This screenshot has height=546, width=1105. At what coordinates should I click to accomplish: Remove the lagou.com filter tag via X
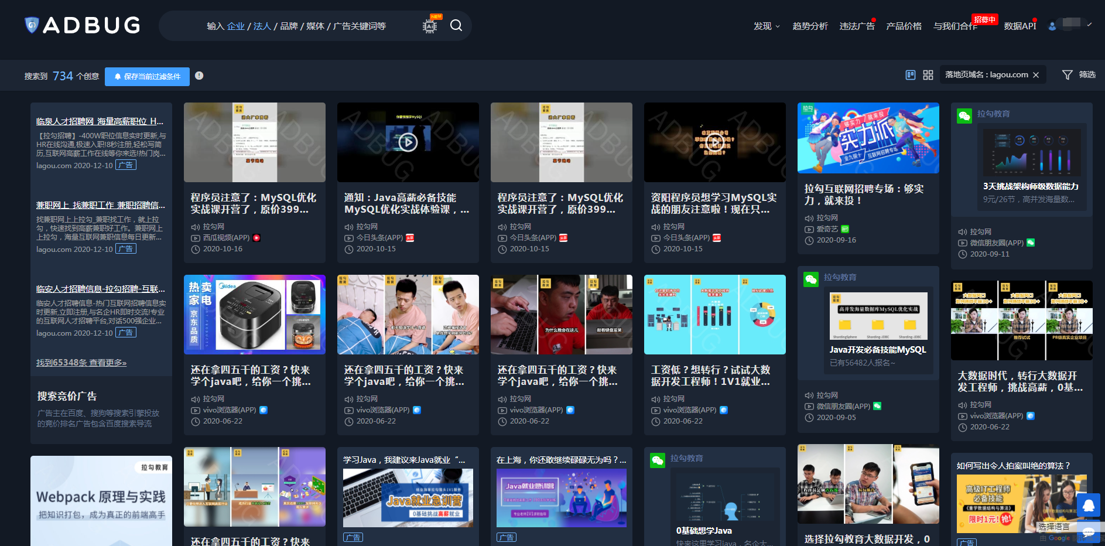point(1035,74)
